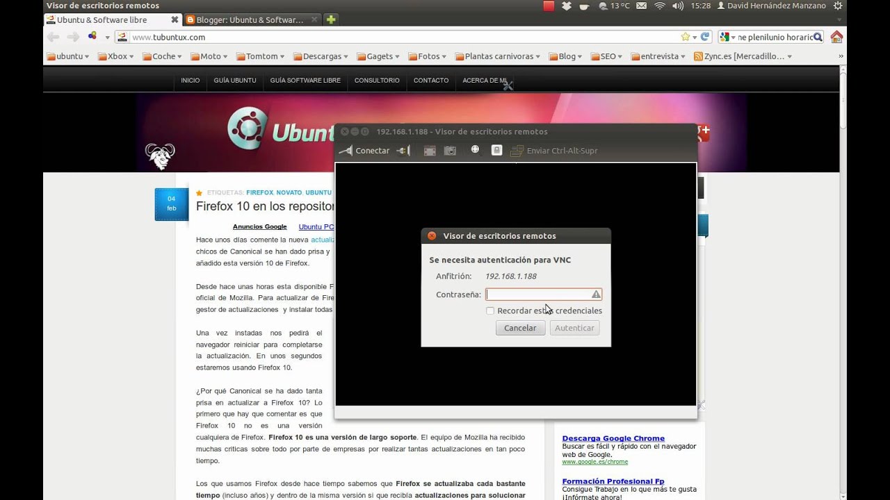Open Descarga Google Chrome ad link
This screenshot has height=500, width=890.
click(x=613, y=438)
